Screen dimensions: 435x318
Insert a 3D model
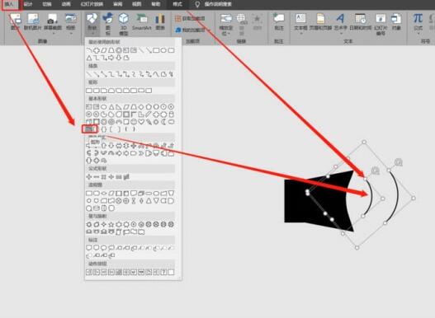pos(124,24)
